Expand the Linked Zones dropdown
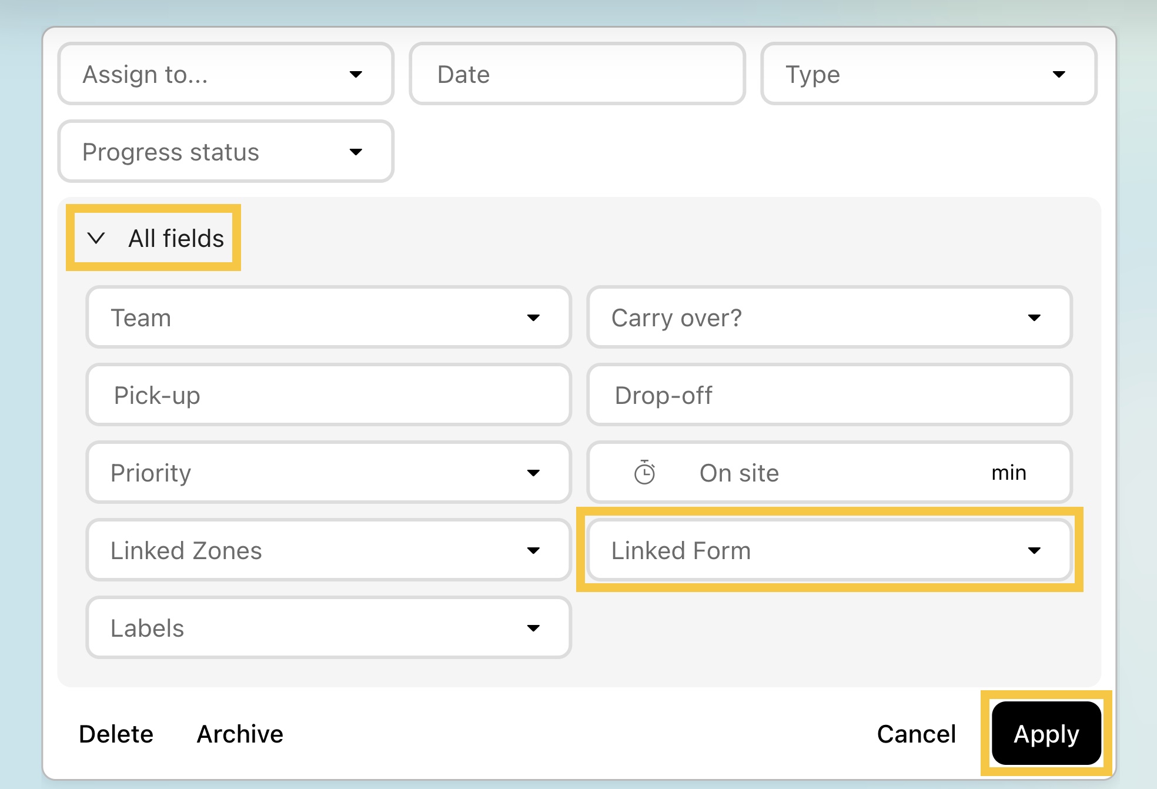The height and width of the screenshot is (789, 1157). click(x=328, y=550)
